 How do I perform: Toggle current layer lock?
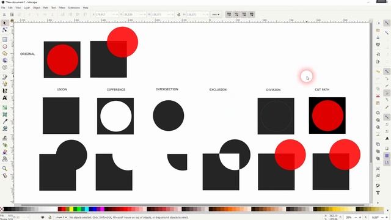[49, 218]
